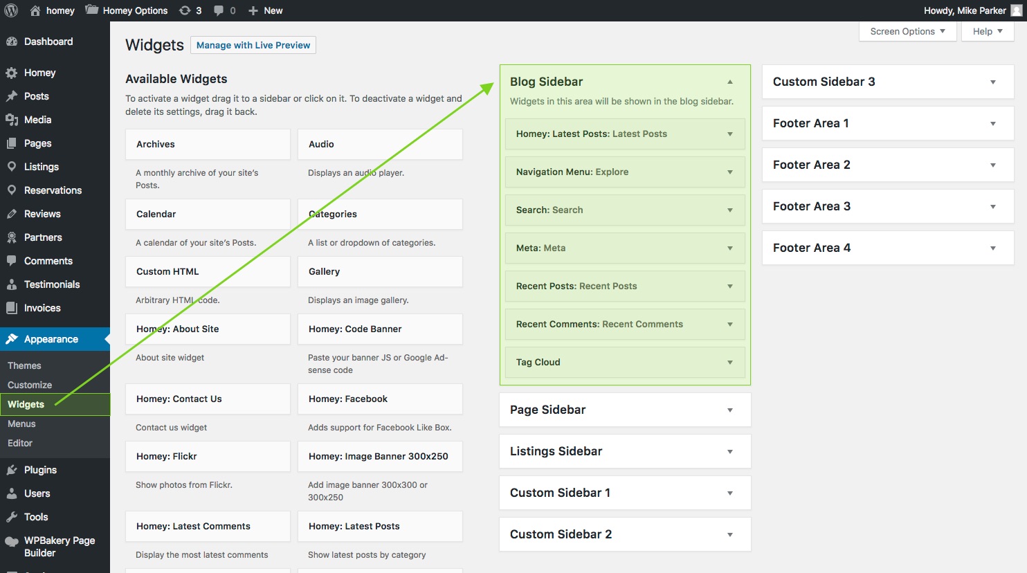
Task: Expand the Footer Area 4 arrow
Action: click(x=992, y=248)
